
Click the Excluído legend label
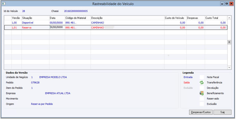(188, 88)
